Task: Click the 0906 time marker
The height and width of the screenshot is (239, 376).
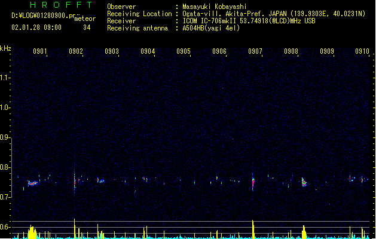Action: pos(219,51)
